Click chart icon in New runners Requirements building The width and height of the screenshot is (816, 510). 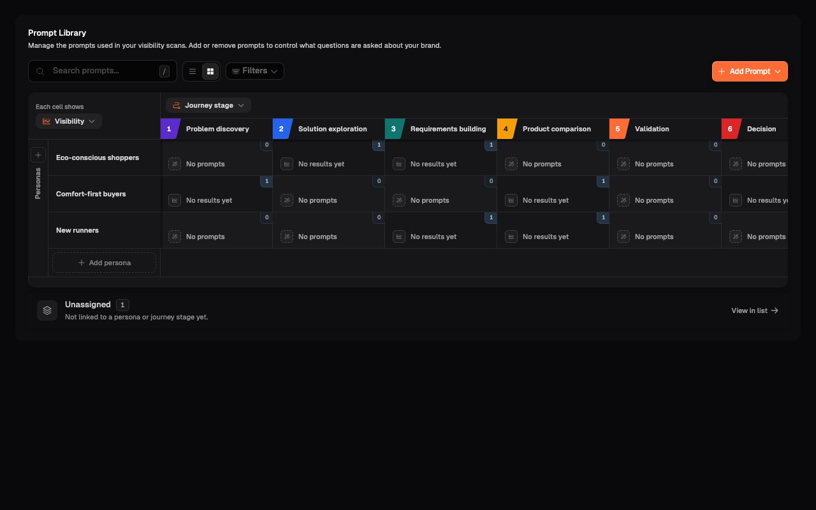pyautogui.click(x=399, y=237)
